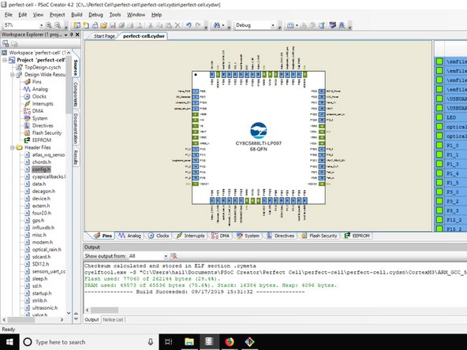Click the Build project toolbar icon
Viewport: 467px width, 350px height.
click(290, 25)
